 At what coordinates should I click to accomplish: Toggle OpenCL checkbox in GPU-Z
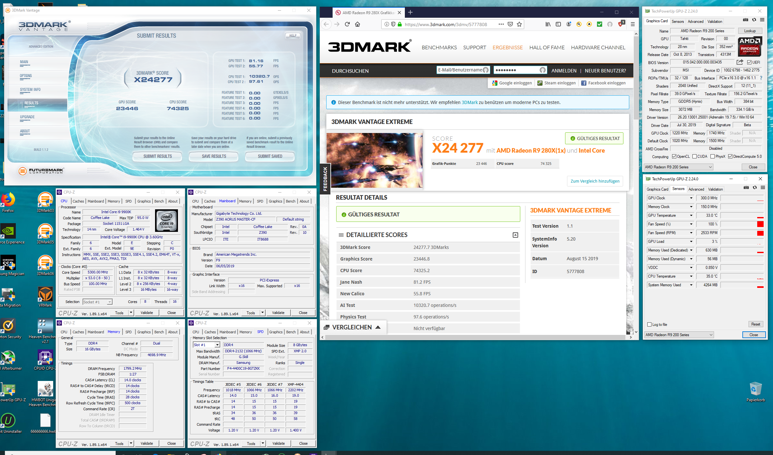[674, 156]
